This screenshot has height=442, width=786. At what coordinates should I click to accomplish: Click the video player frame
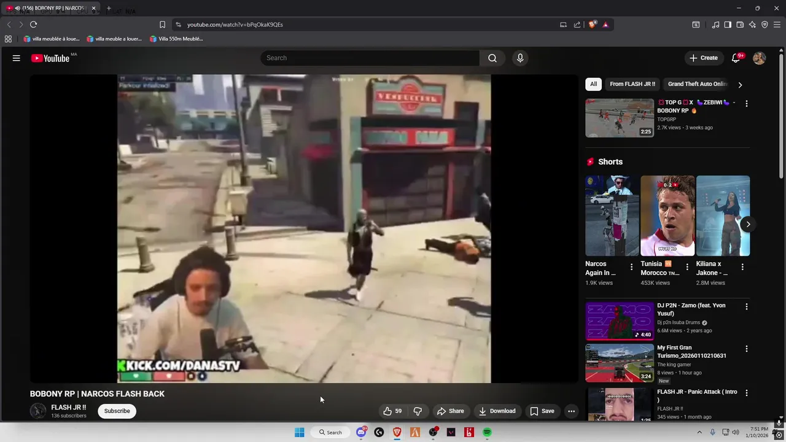coord(304,229)
